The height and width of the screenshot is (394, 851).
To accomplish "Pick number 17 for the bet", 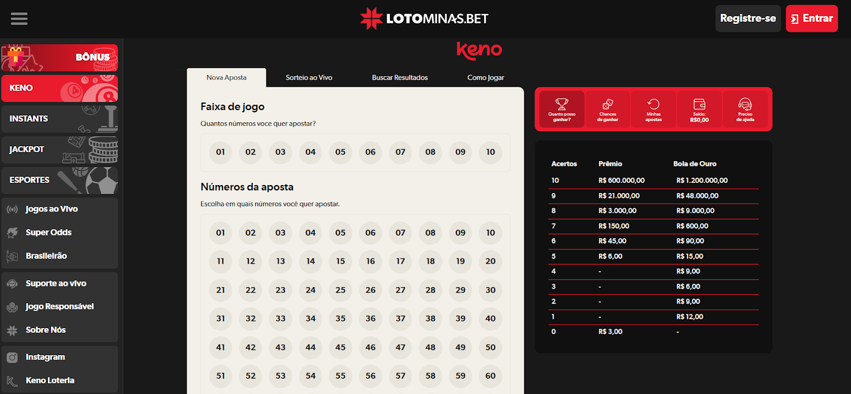I will click(x=401, y=261).
